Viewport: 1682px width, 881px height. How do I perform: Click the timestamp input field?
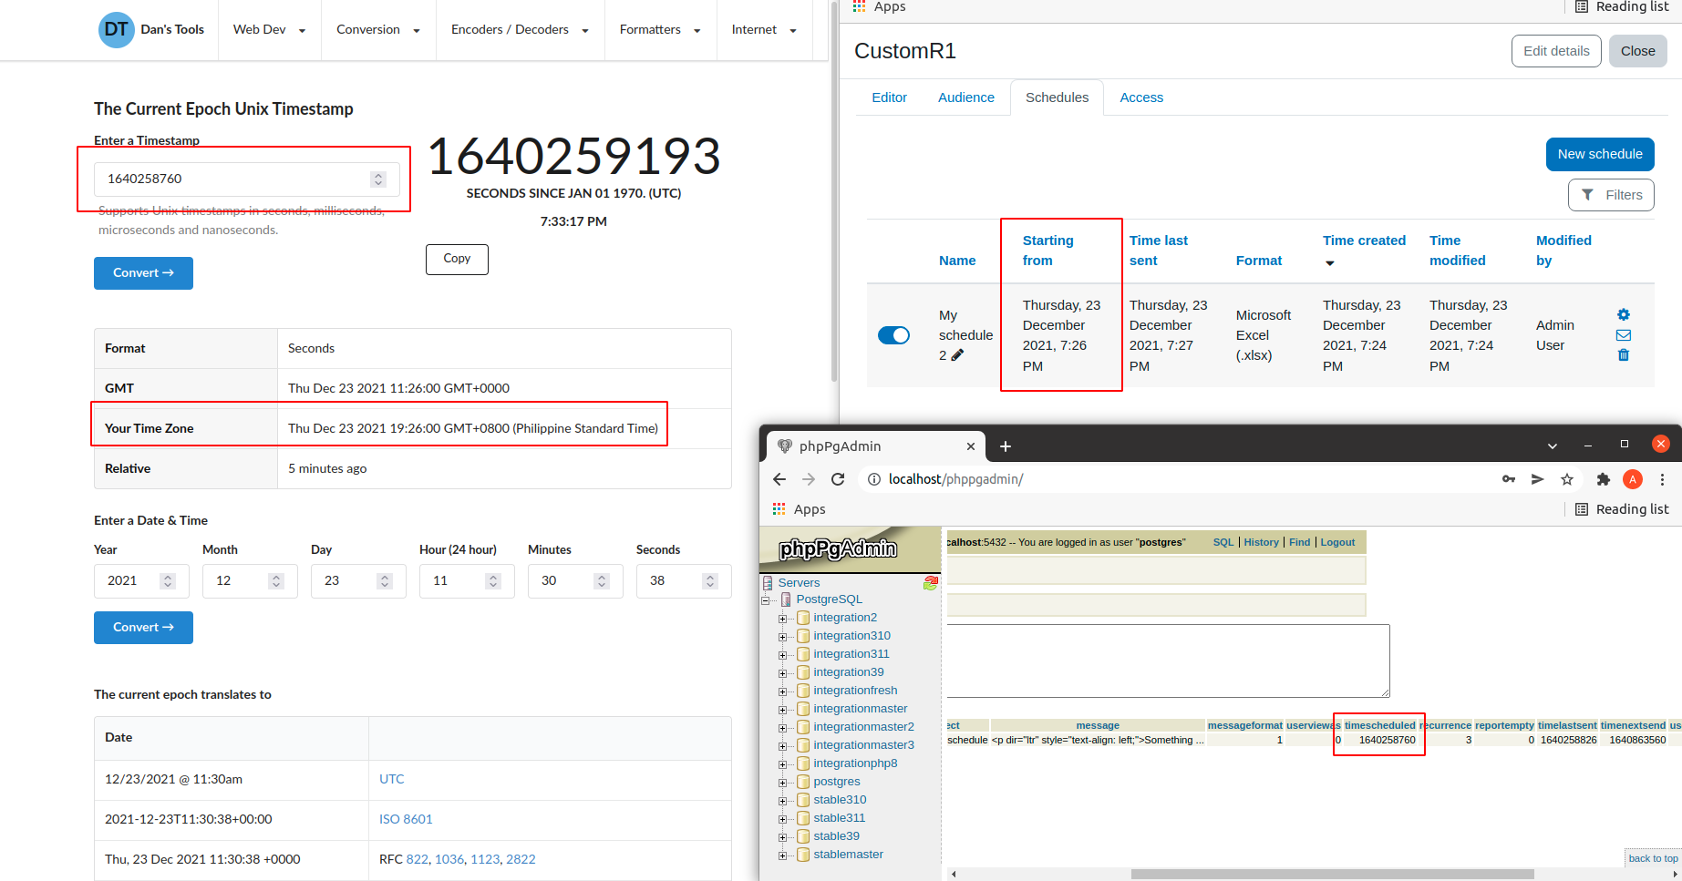click(x=246, y=179)
